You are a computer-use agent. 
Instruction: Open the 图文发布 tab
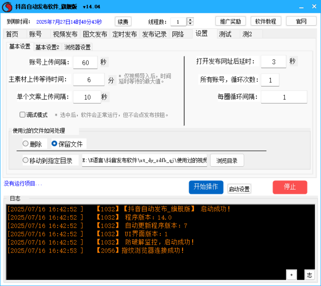coord(95,34)
